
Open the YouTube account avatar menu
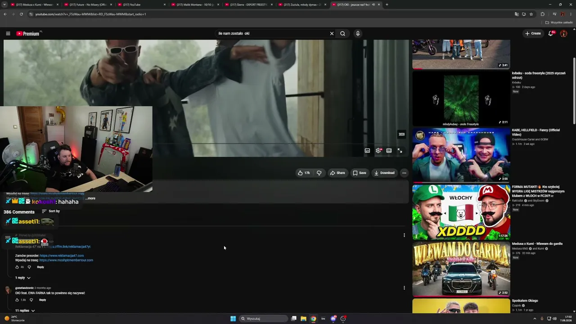tap(563, 33)
